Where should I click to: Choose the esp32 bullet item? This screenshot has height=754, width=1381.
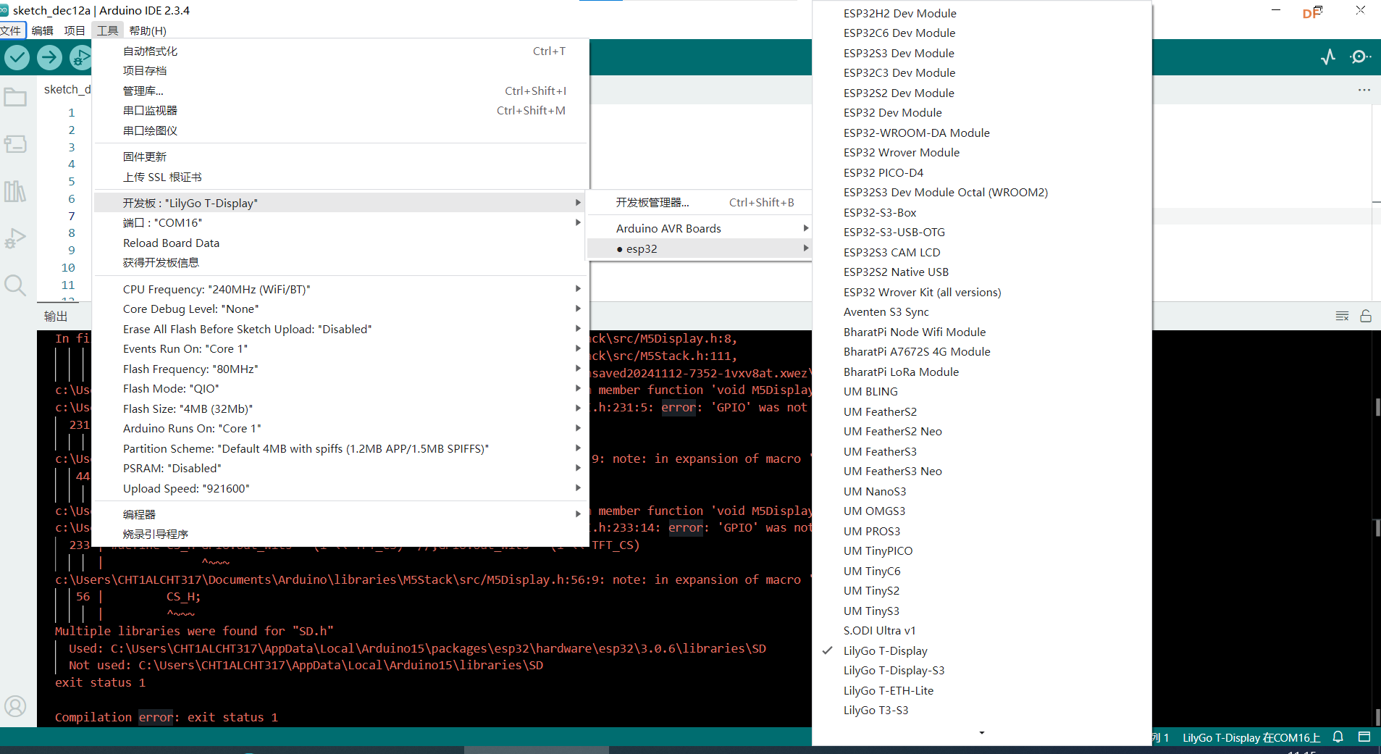698,248
